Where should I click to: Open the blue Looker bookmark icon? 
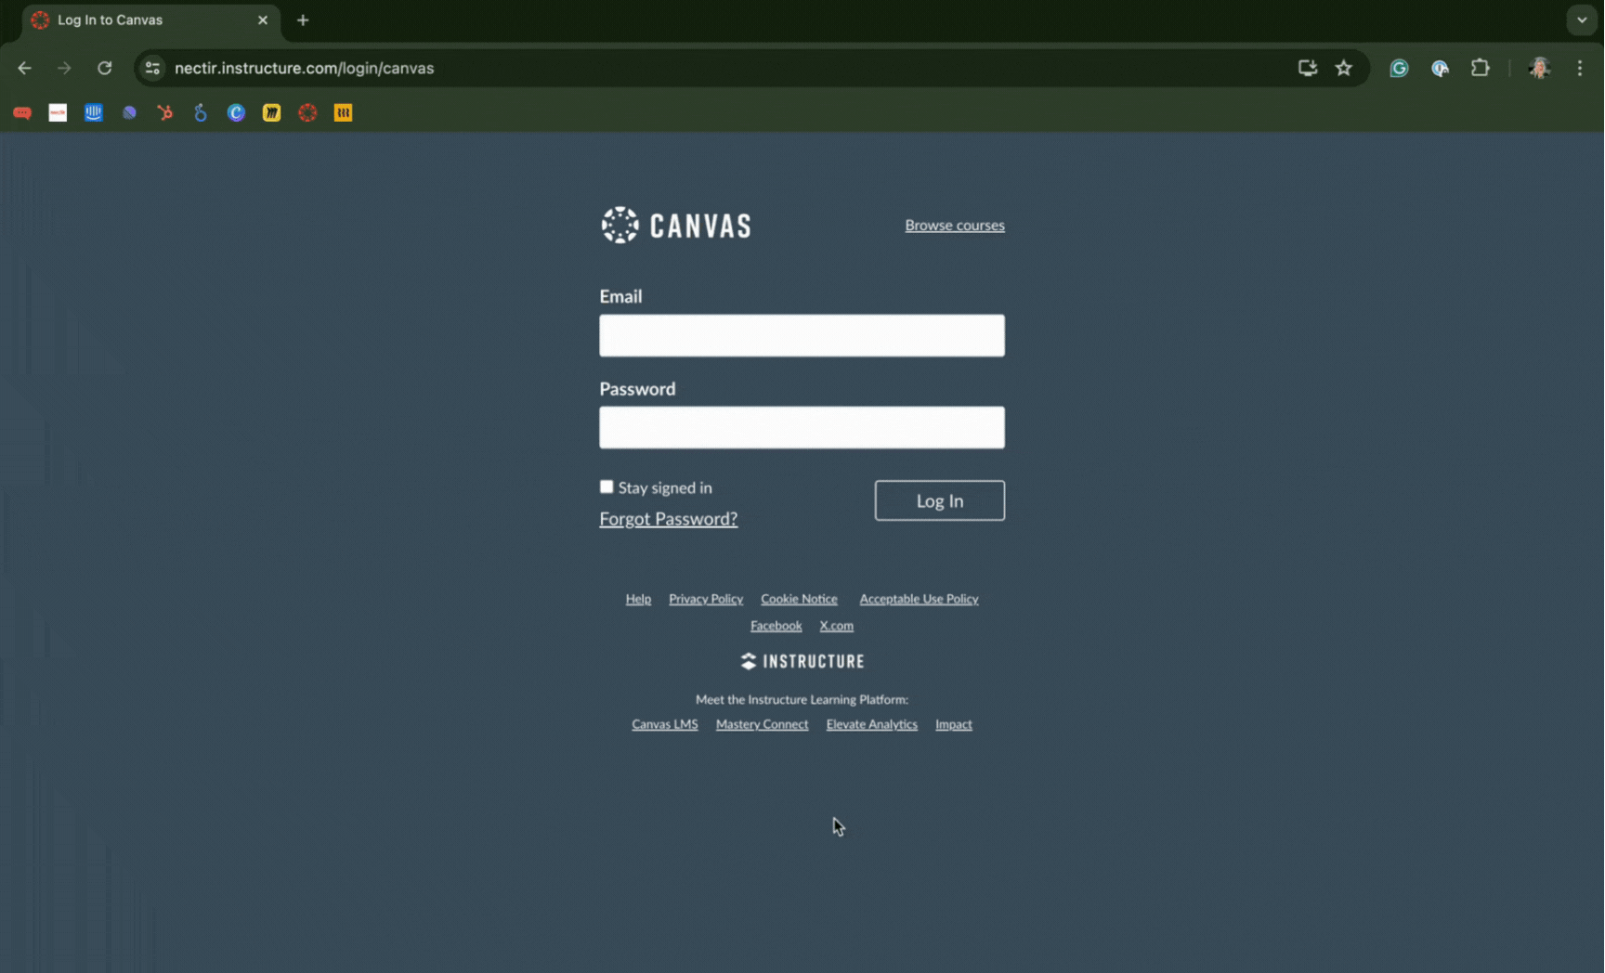(x=201, y=113)
